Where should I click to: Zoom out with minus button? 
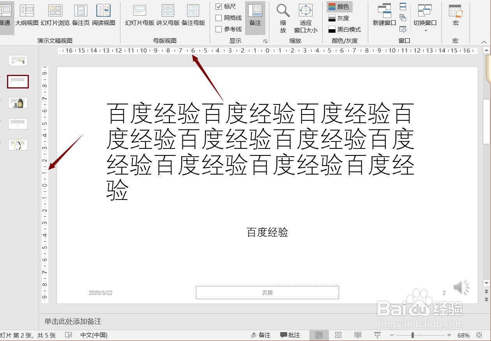pos(392,335)
